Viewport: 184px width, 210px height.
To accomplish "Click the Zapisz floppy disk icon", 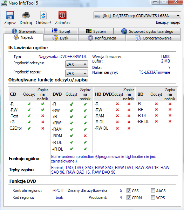I will [x=10, y=15].
